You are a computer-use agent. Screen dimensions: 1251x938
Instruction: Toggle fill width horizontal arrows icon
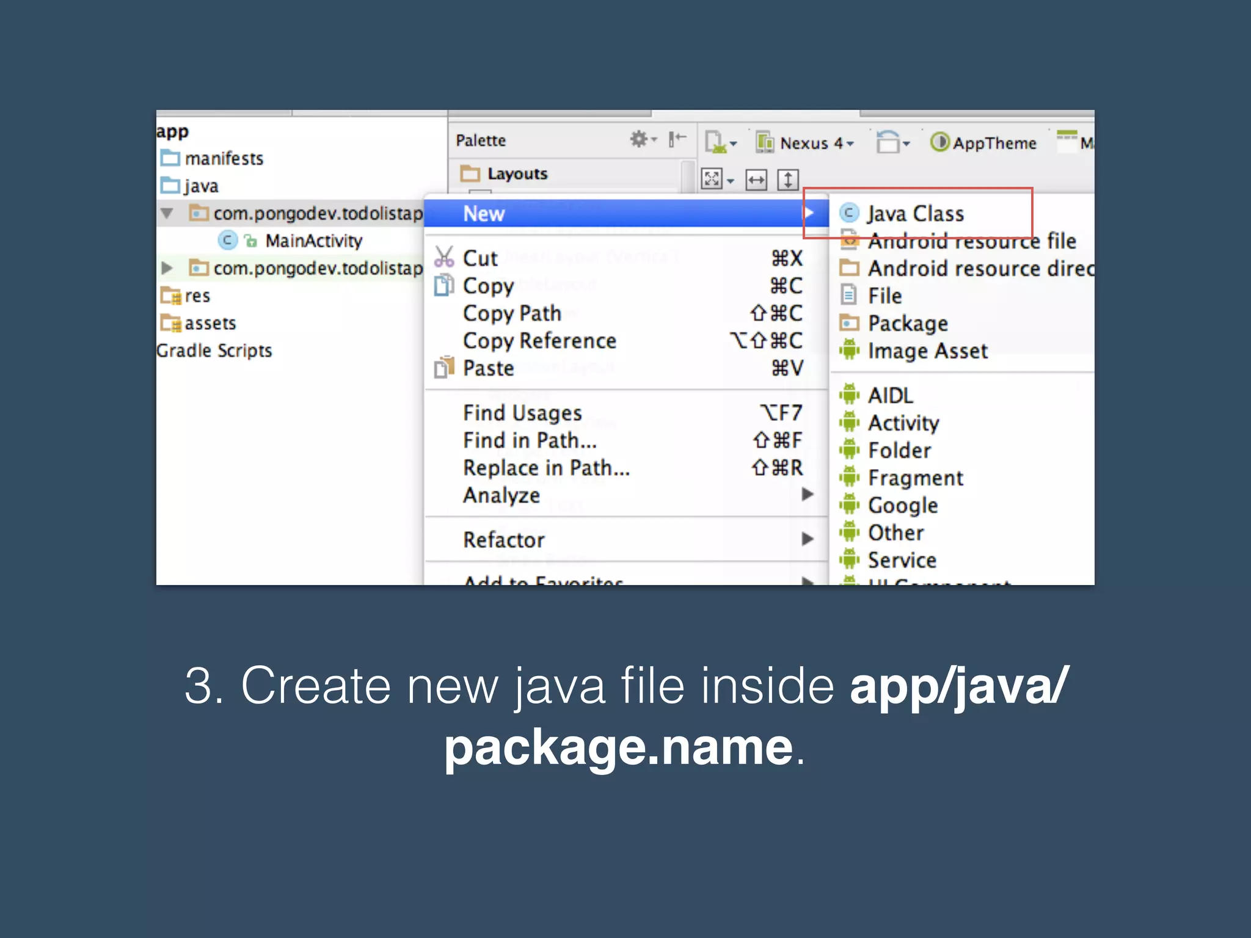756,180
